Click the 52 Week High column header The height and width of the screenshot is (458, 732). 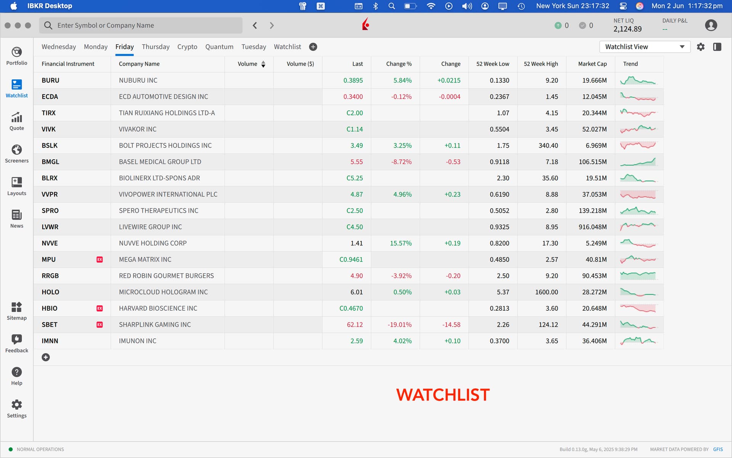541,64
